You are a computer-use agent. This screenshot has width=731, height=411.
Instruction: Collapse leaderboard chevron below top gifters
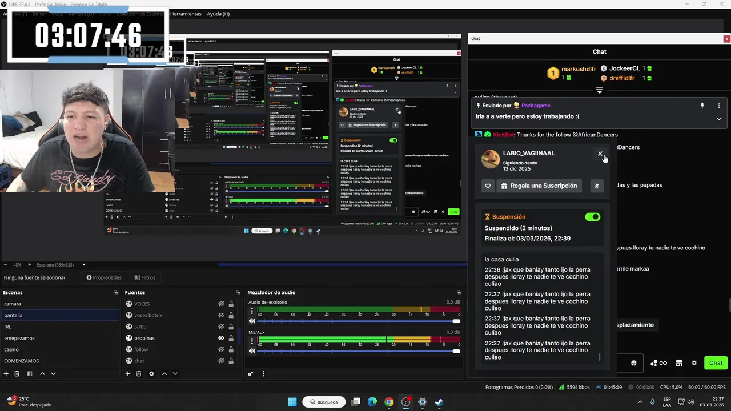pyautogui.click(x=599, y=90)
